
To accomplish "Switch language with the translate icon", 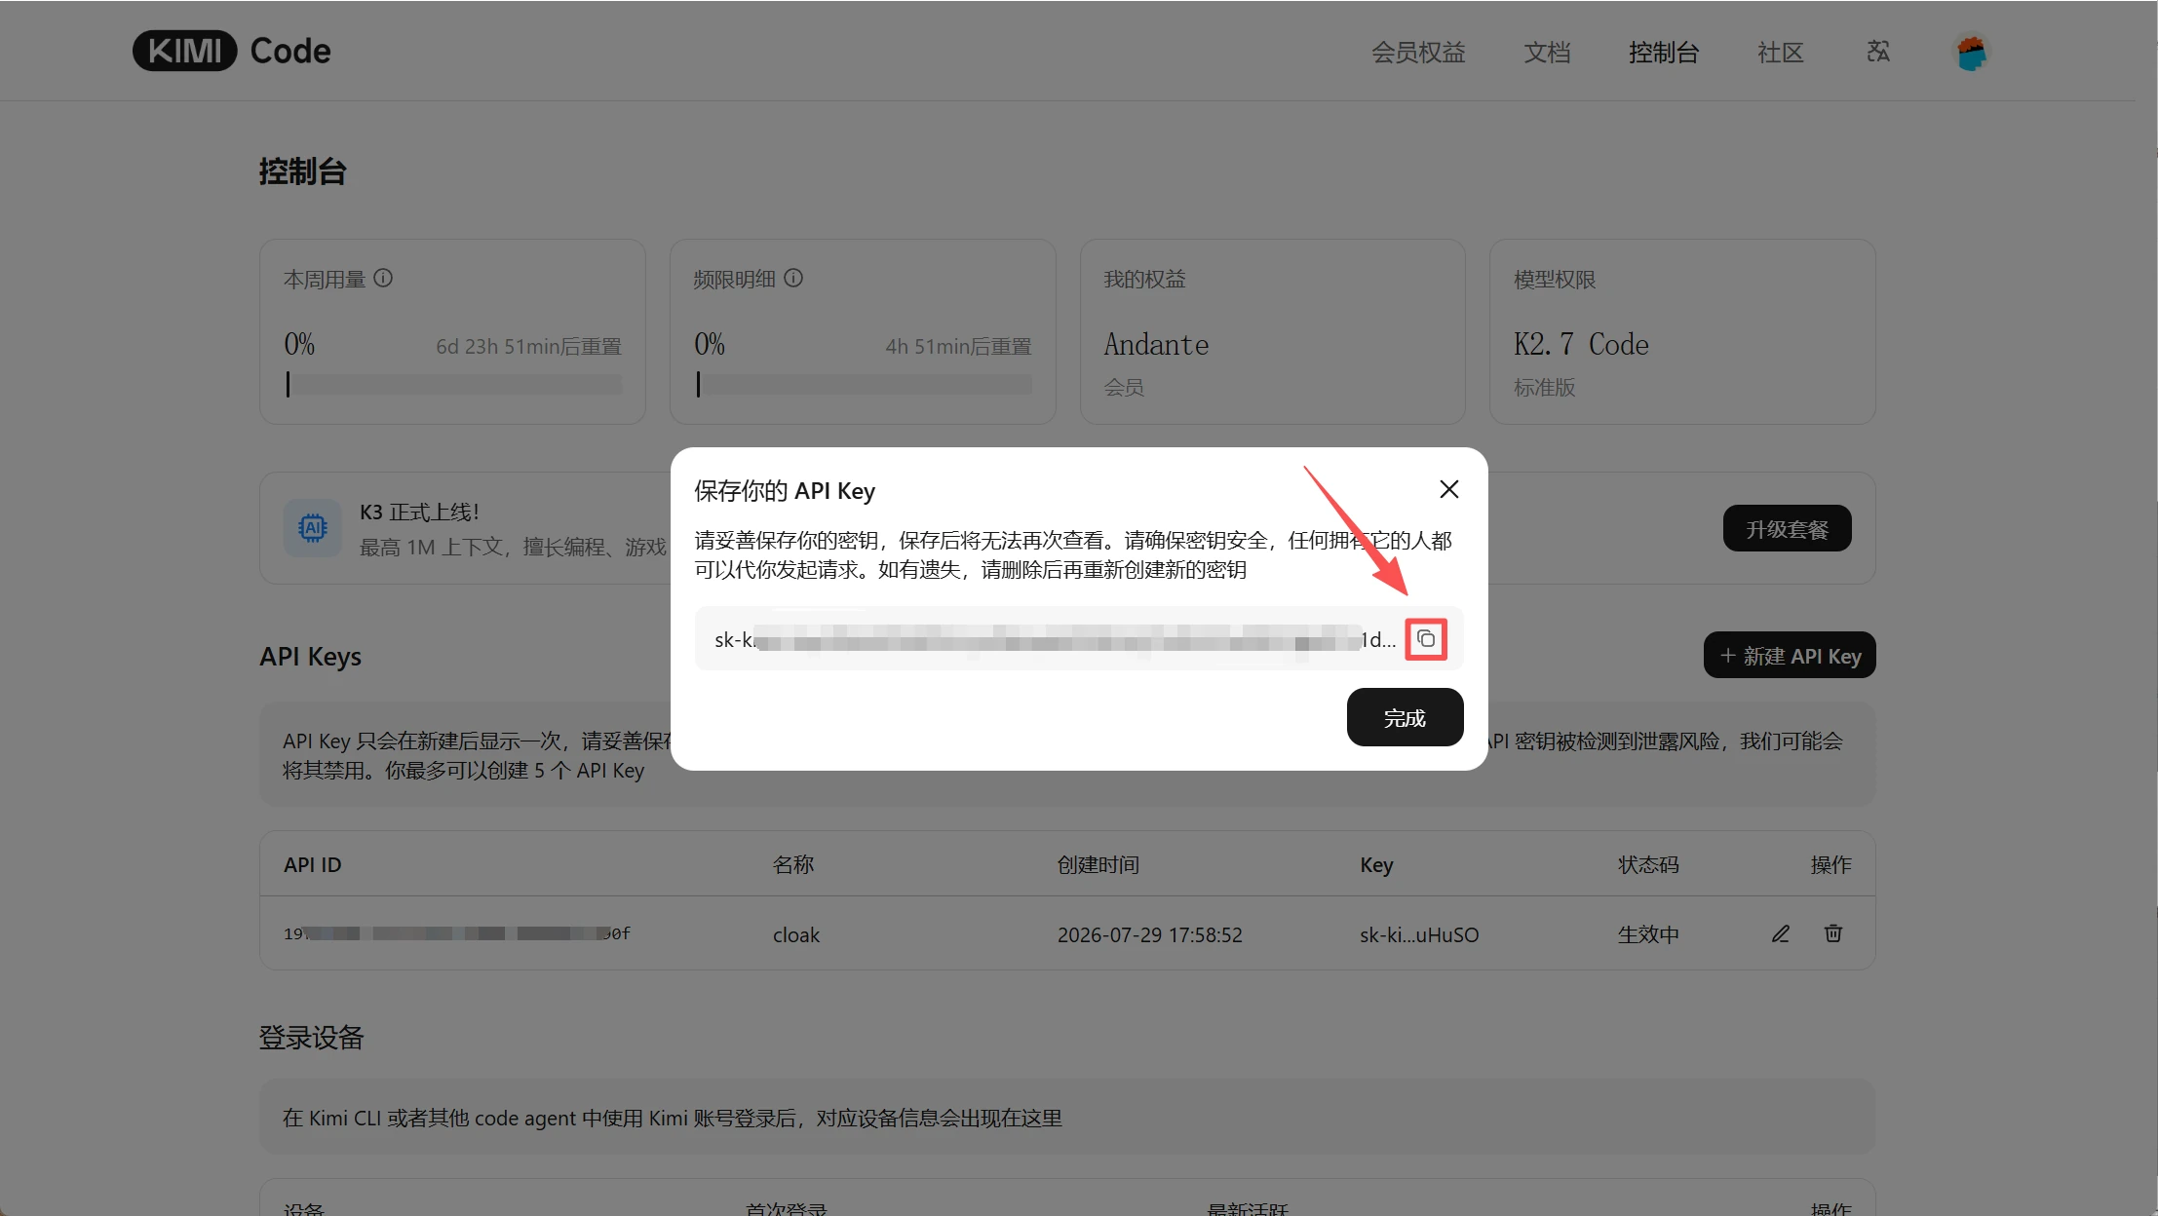I will (x=1878, y=51).
